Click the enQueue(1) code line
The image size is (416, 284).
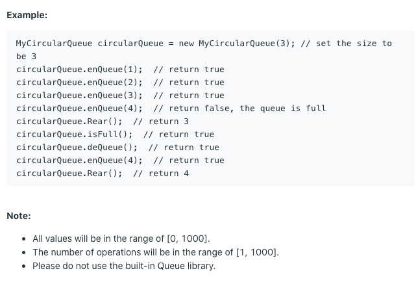click(120, 70)
